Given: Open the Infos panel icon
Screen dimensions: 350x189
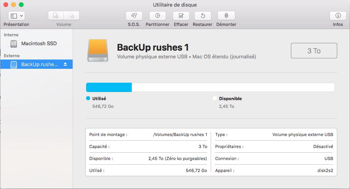Looking at the screenshot, I should pos(338,16).
